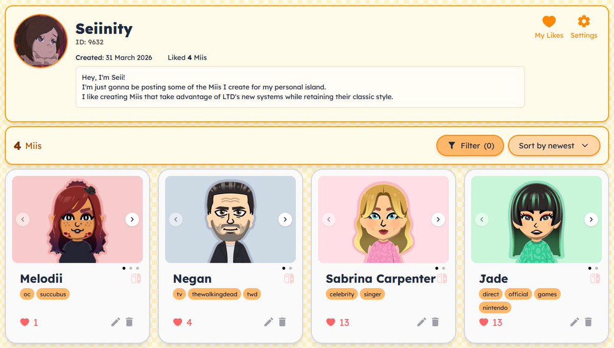Select the direct tag
The width and height of the screenshot is (614, 348).
point(491,294)
